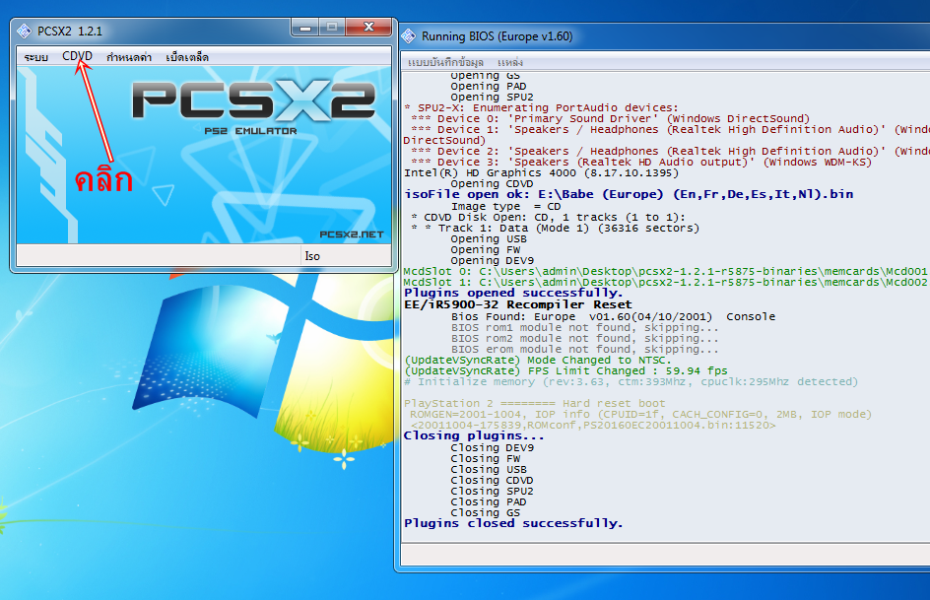The image size is (930, 600).
Task: Click the 'Closing GS' log line
Action: (485, 513)
